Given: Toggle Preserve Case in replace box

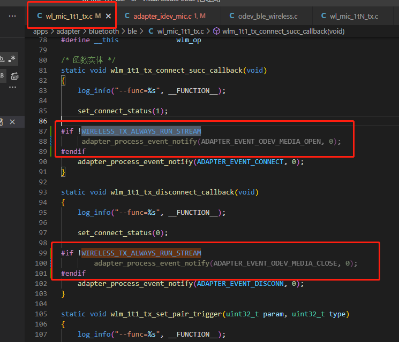Looking at the screenshot, I should (2, 76).
